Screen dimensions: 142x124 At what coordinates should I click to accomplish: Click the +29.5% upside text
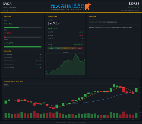[55, 29]
